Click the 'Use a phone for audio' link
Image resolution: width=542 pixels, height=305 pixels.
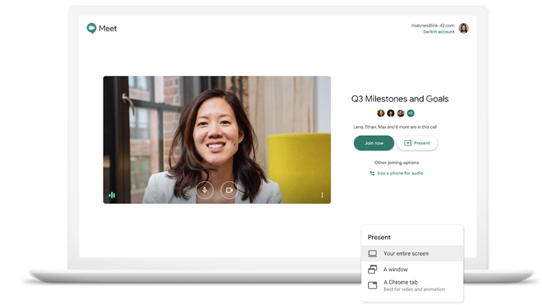[x=399, y=173]
